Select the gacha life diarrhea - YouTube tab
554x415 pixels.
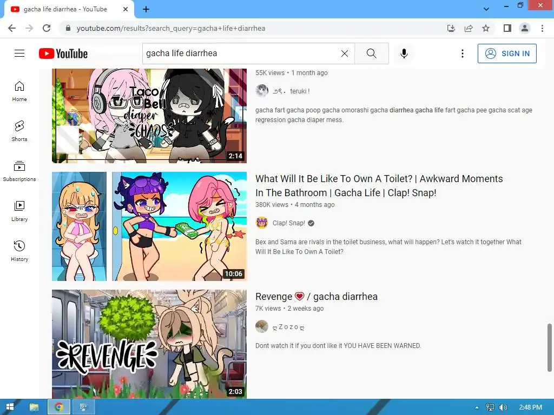click(x=69, y=9)
